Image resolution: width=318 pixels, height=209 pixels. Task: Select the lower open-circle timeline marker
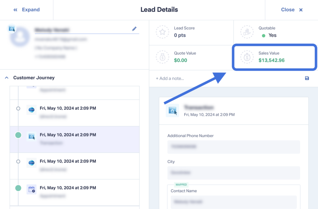click(18, 161)
